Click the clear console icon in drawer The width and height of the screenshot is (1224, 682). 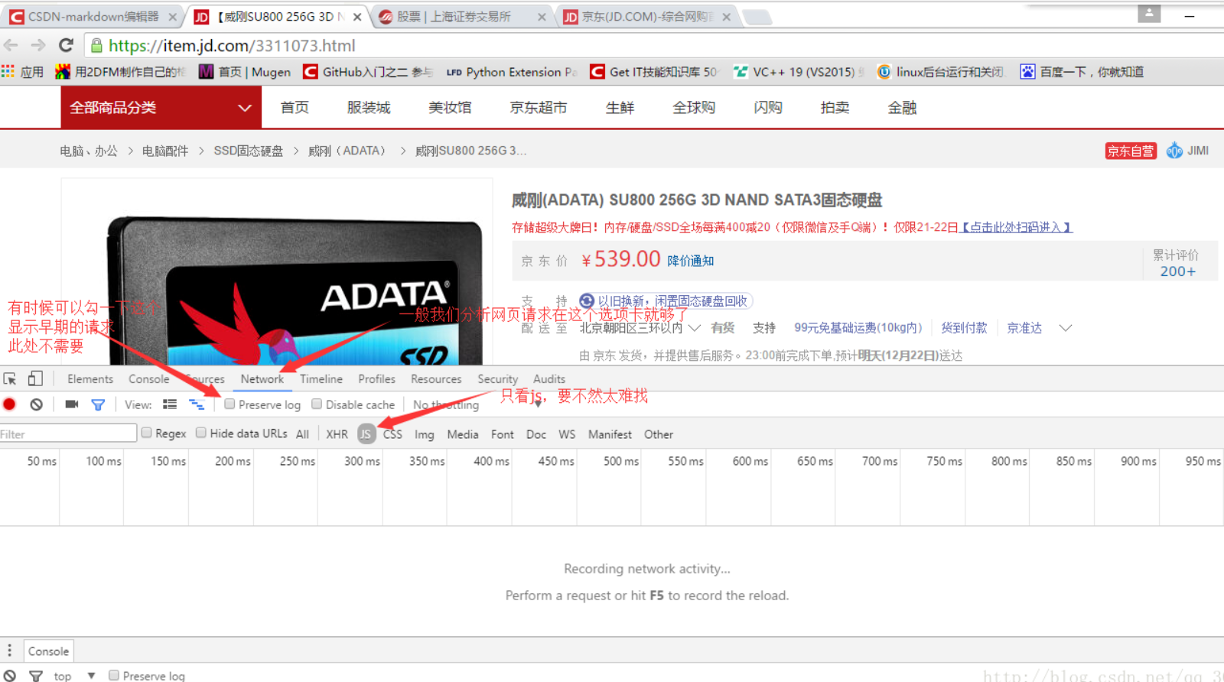(9, 676)
